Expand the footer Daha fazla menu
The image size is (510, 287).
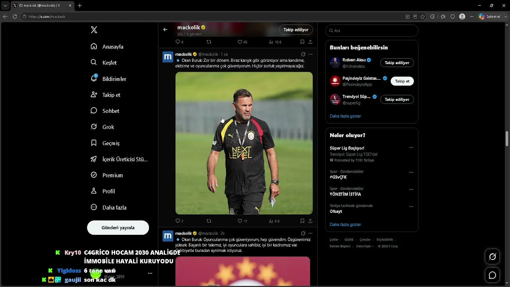[365, 246]
